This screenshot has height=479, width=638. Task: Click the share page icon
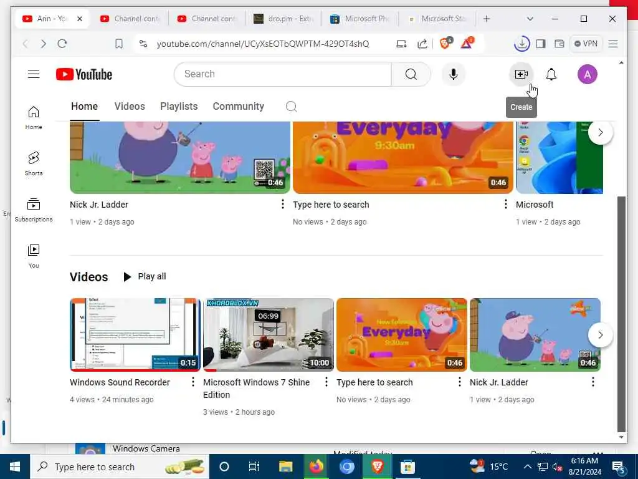point(422,44)
